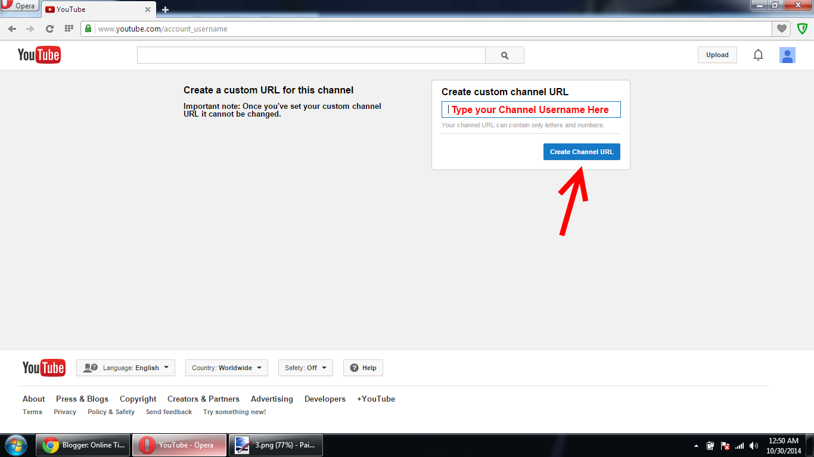Click the Opera menu button
814x457 pixels.
click(x=19, y=6)
